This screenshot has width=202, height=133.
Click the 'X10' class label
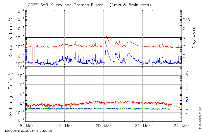click(187, 19)
